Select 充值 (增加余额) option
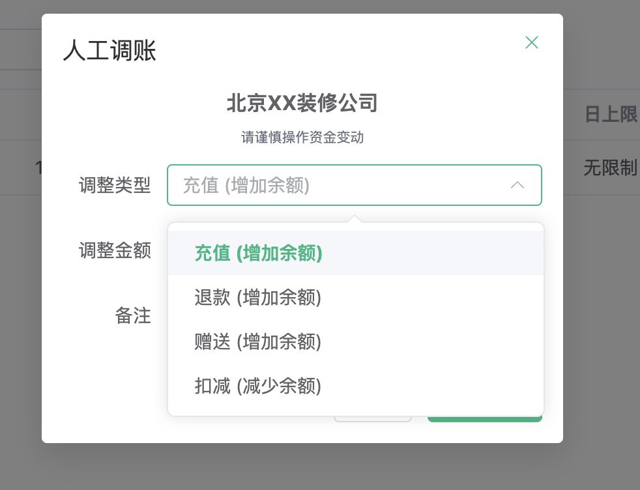This screenshot has height=490, width=640. point(258,253)
